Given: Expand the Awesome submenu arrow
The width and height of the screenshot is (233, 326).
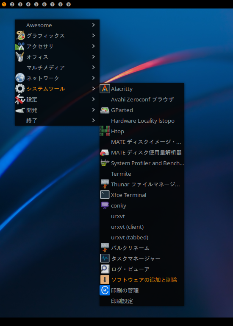Looking at the screenshot, I should [x=94, y=25].
